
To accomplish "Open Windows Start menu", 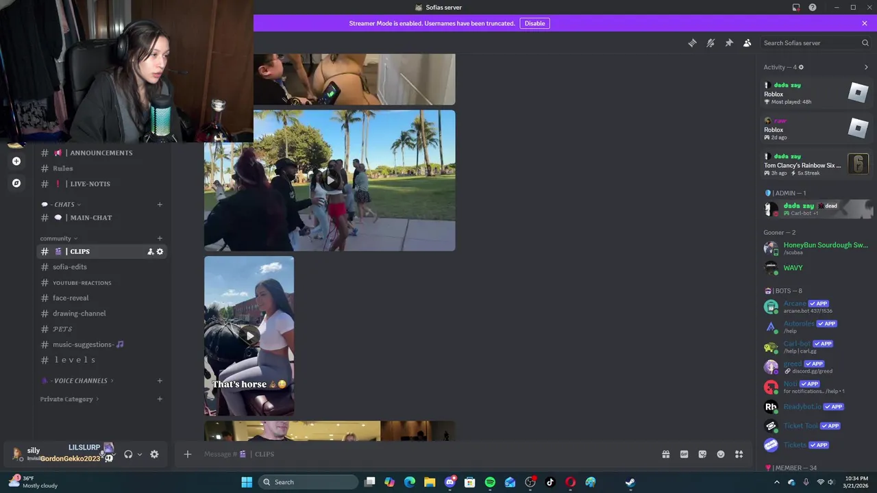I will tap(247, 482).
